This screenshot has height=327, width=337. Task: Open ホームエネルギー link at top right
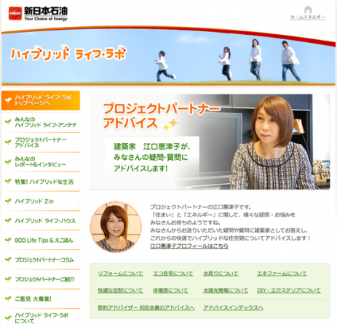308,17
